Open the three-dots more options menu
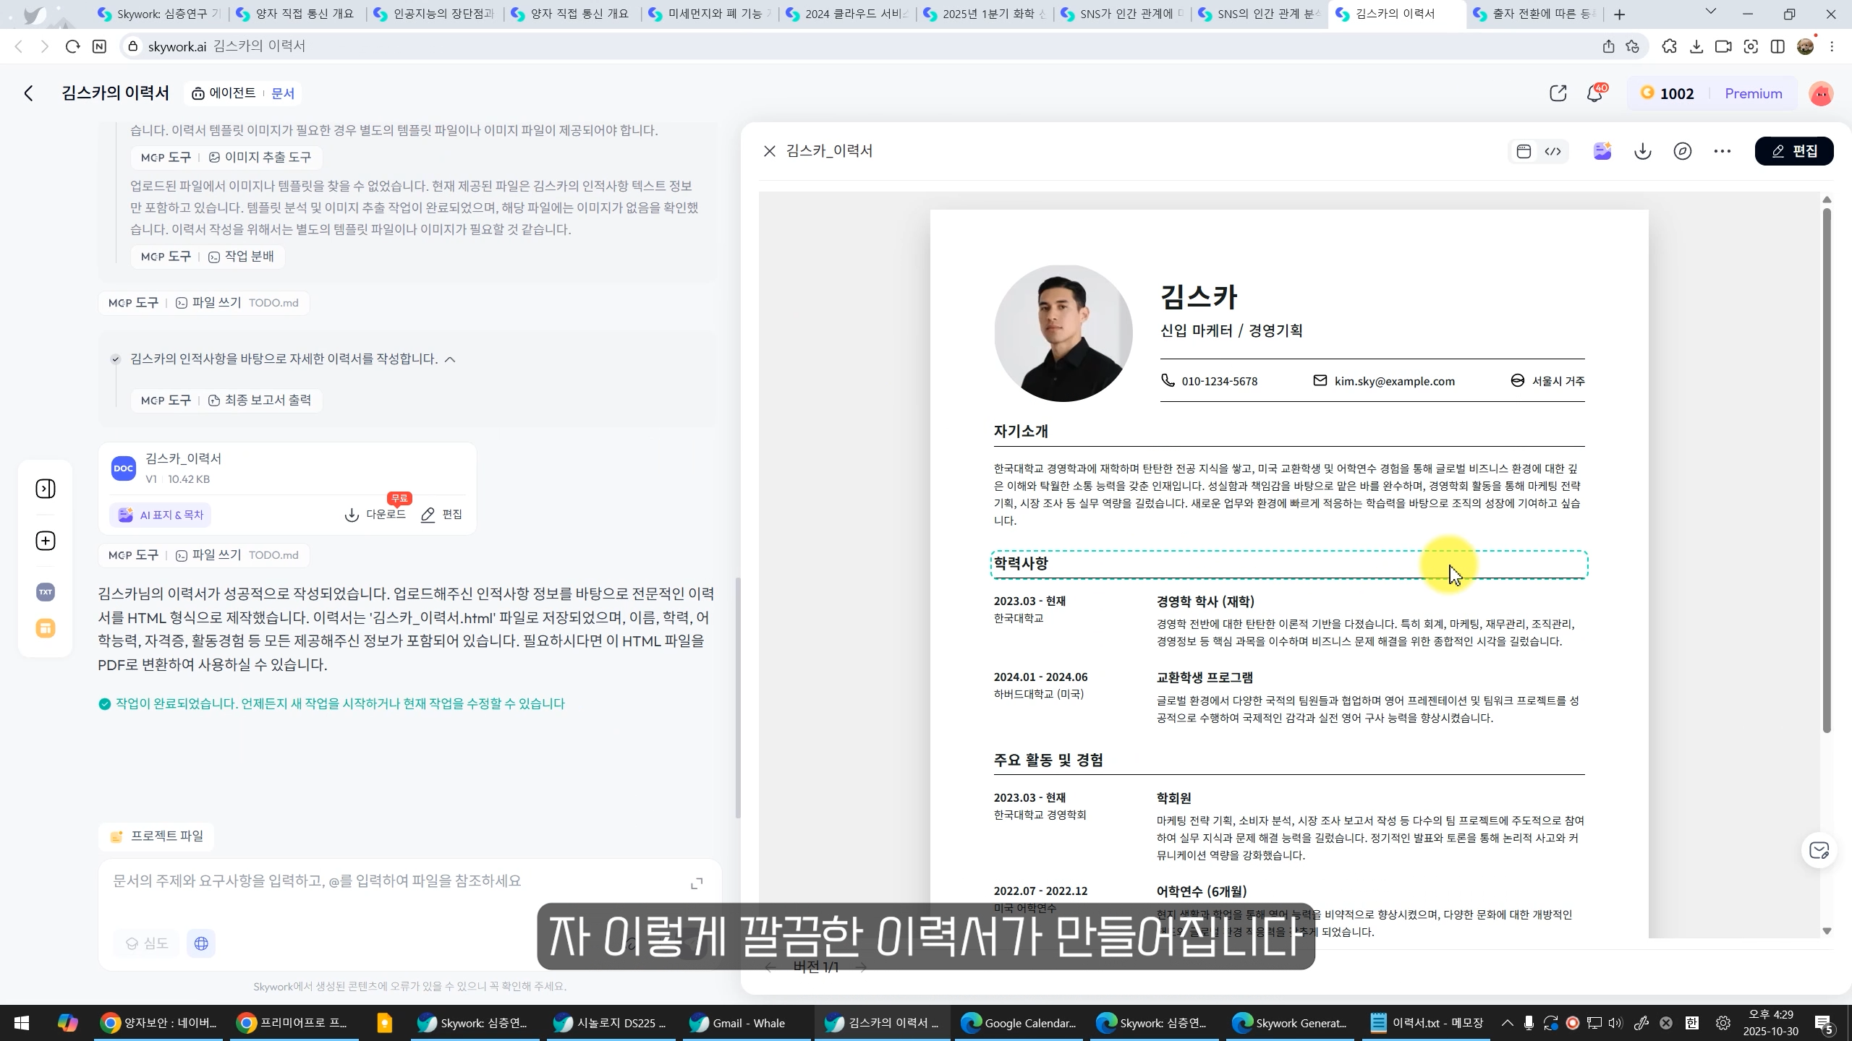1852x1041 pixels. click(x=1722, y=151)
